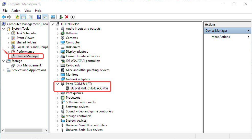This screenshot has width=252, height=139.
Task: Toggle Show/Hide Action Pane toolbar button
Action: click(x=45, y=17)
